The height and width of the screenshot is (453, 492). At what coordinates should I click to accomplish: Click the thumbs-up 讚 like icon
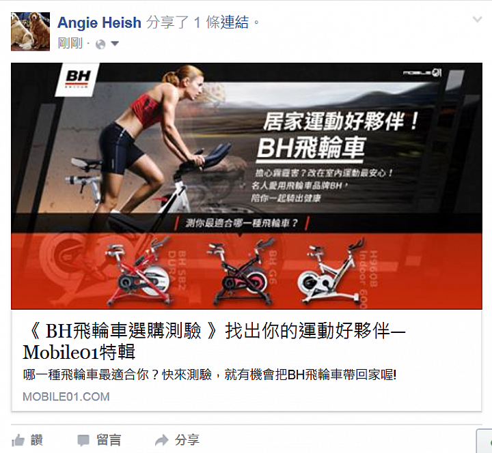coord(18,441)
